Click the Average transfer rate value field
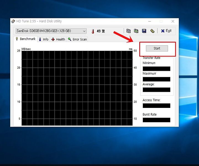199x166 pixels. [x=156, y=90]
